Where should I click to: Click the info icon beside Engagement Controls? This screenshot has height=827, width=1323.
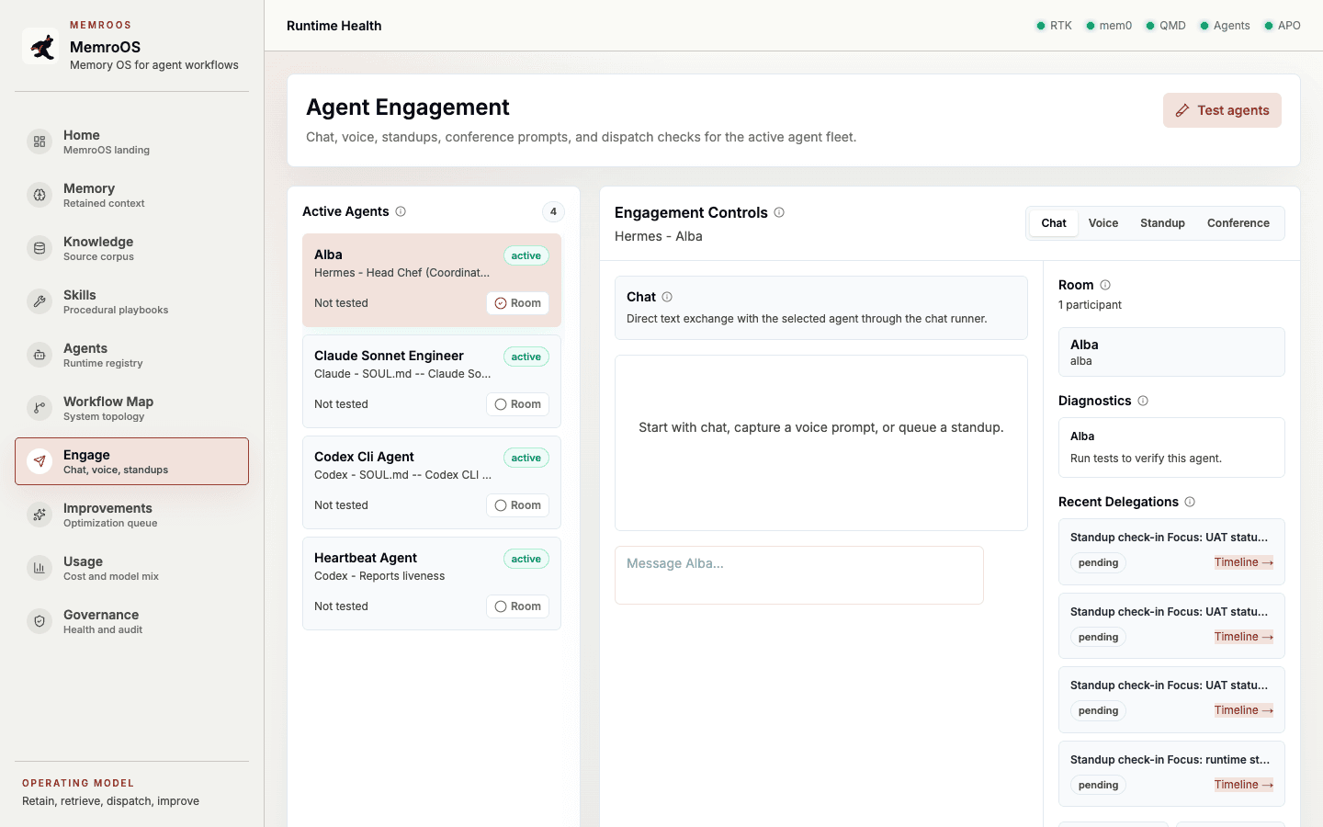pos(779,212)
